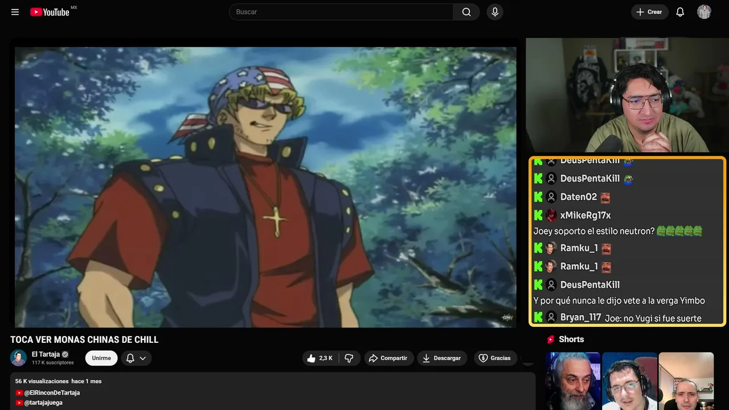Open the notifications bell in the header

[x=680, y=12]
